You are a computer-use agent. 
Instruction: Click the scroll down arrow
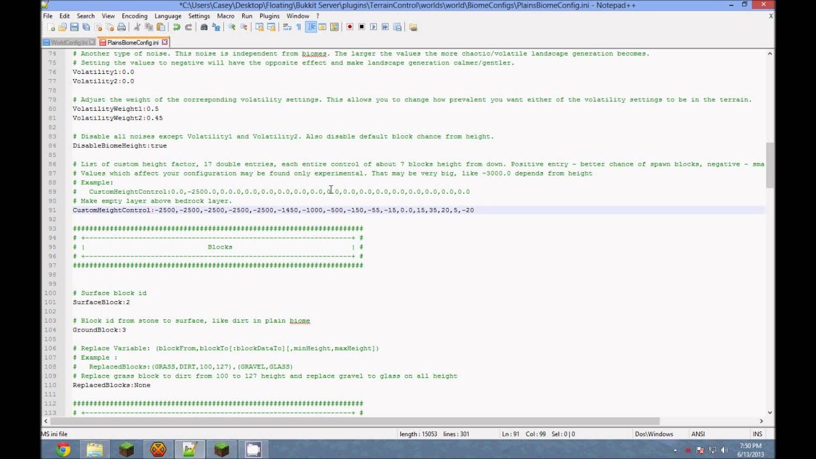click(x=770, y=412)
